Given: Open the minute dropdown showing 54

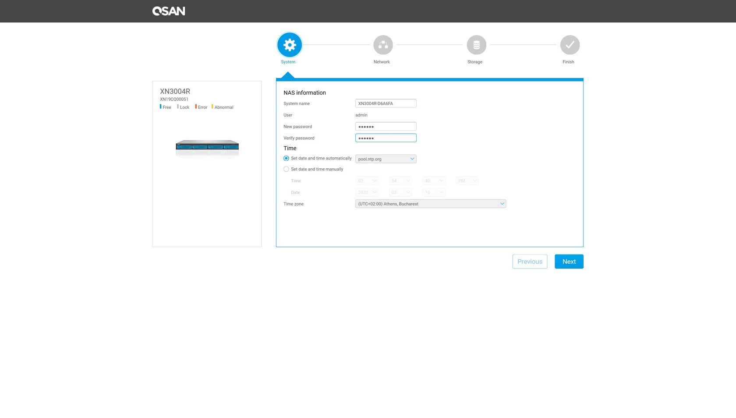Looking at the screenshot, I should [400, 181].
